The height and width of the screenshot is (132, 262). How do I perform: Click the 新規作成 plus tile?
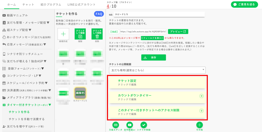click(63, 34)
